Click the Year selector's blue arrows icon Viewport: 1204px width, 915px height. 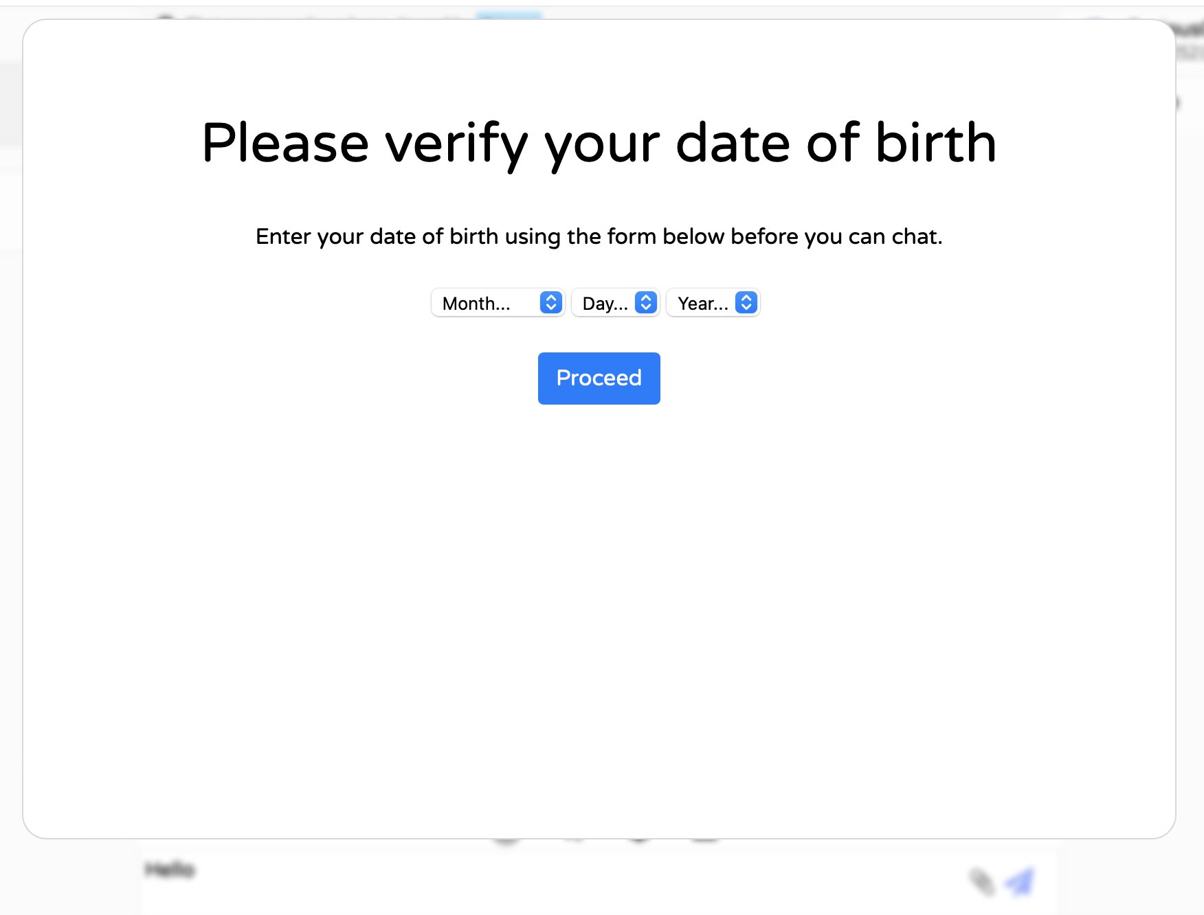(746, 303)
